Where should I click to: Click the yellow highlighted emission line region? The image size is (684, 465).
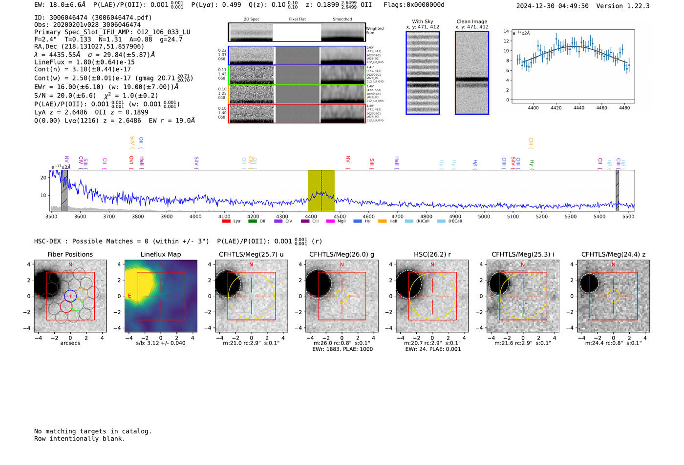pyautogui.click(x=321, y=191)
